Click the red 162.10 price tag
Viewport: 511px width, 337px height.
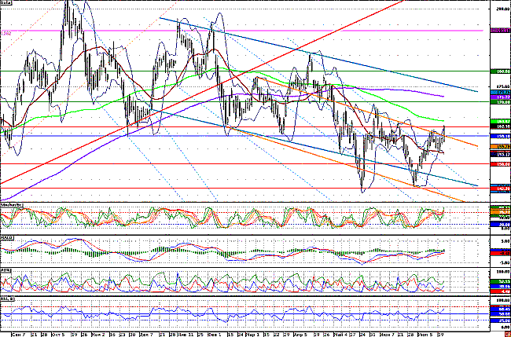point(500,126)
